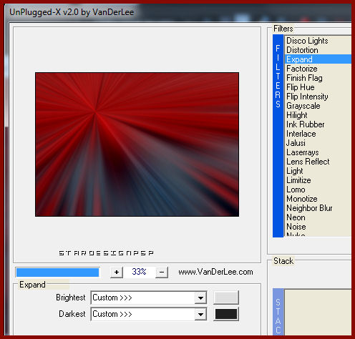Pick the Brightest light gray color swatch

tap(226, 298)
